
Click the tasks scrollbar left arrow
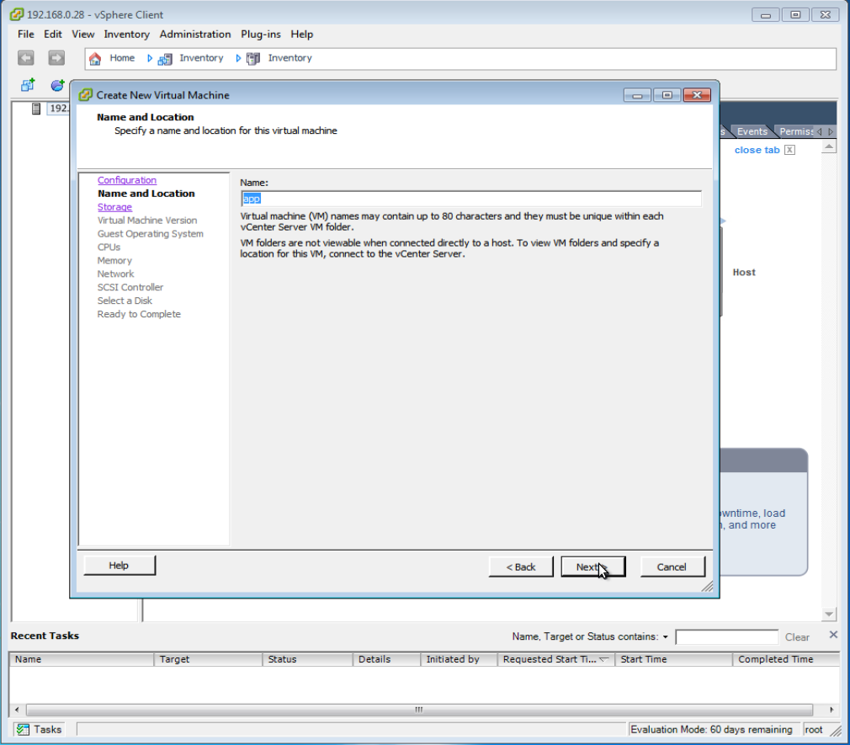click(17, 709)
